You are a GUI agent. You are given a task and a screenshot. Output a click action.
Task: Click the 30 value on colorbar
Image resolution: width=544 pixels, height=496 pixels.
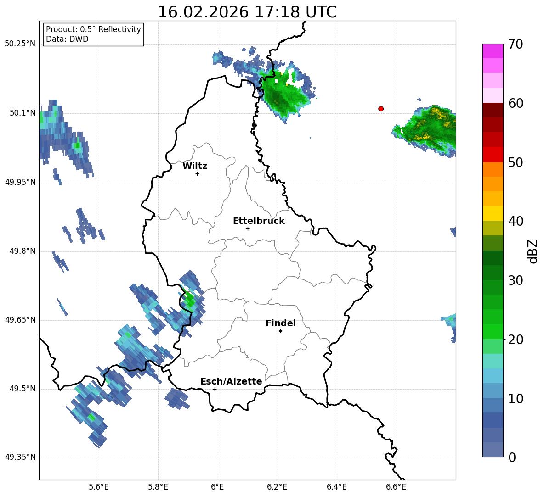coord(516,280)
